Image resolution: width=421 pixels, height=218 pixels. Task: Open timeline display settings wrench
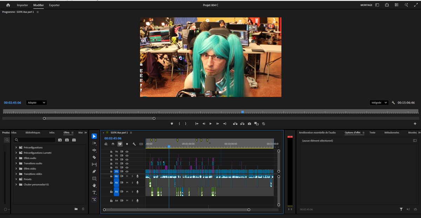(x=134, y=144)
